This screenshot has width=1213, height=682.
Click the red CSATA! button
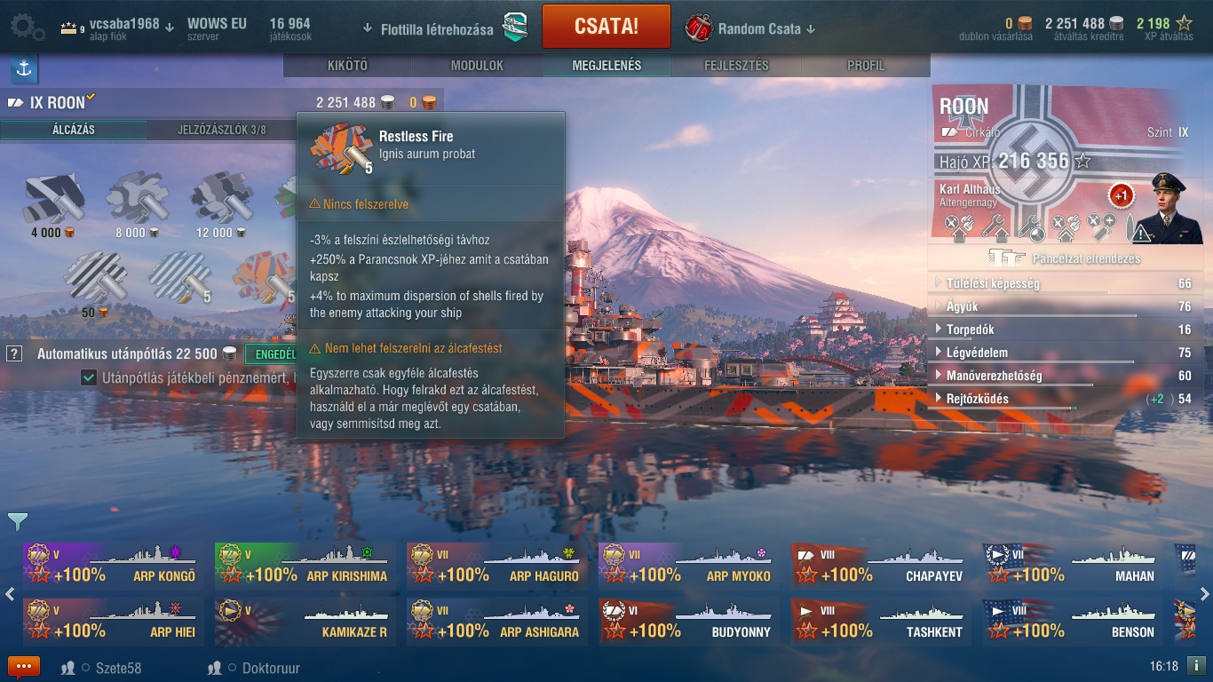click(x=606, y=26)
